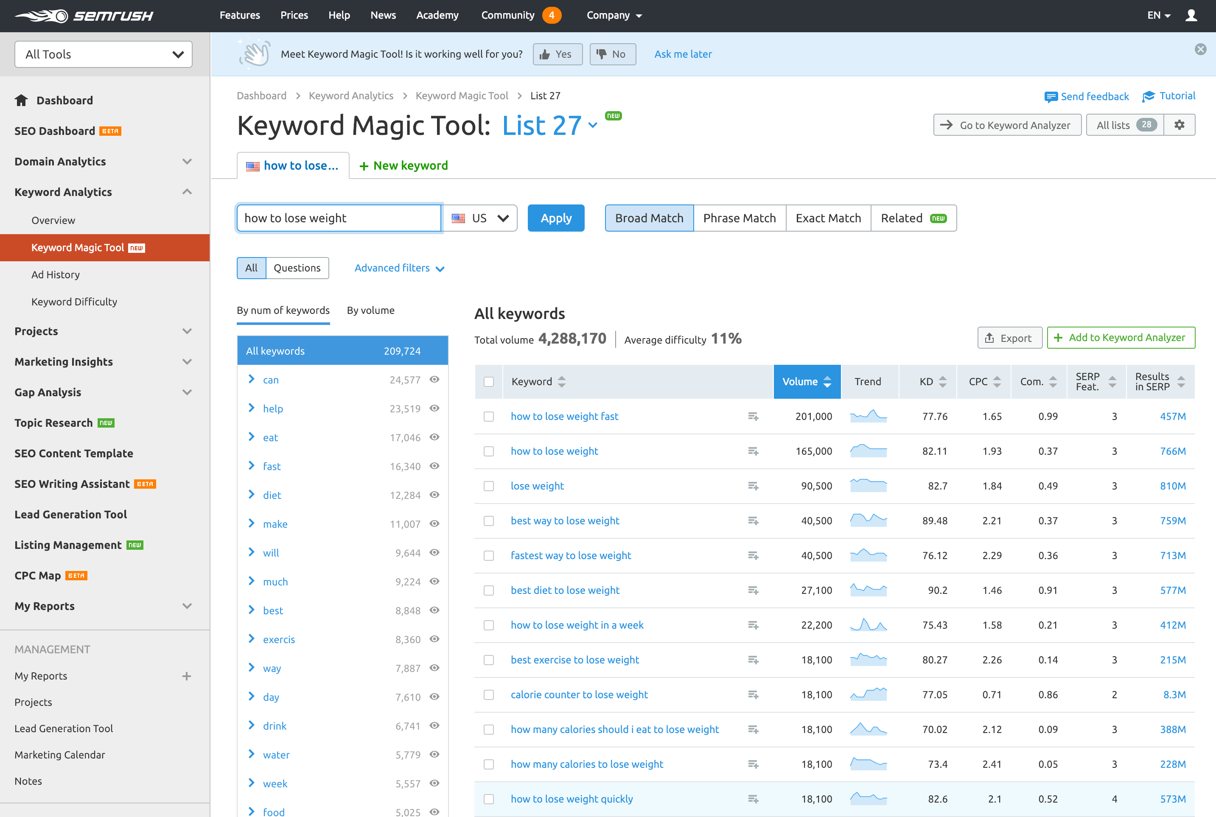This screenshot has height=817, width=1216.
Task: Click the thumbs up Yes icon button
Action: pyautogui.click(x=557, y=54)
